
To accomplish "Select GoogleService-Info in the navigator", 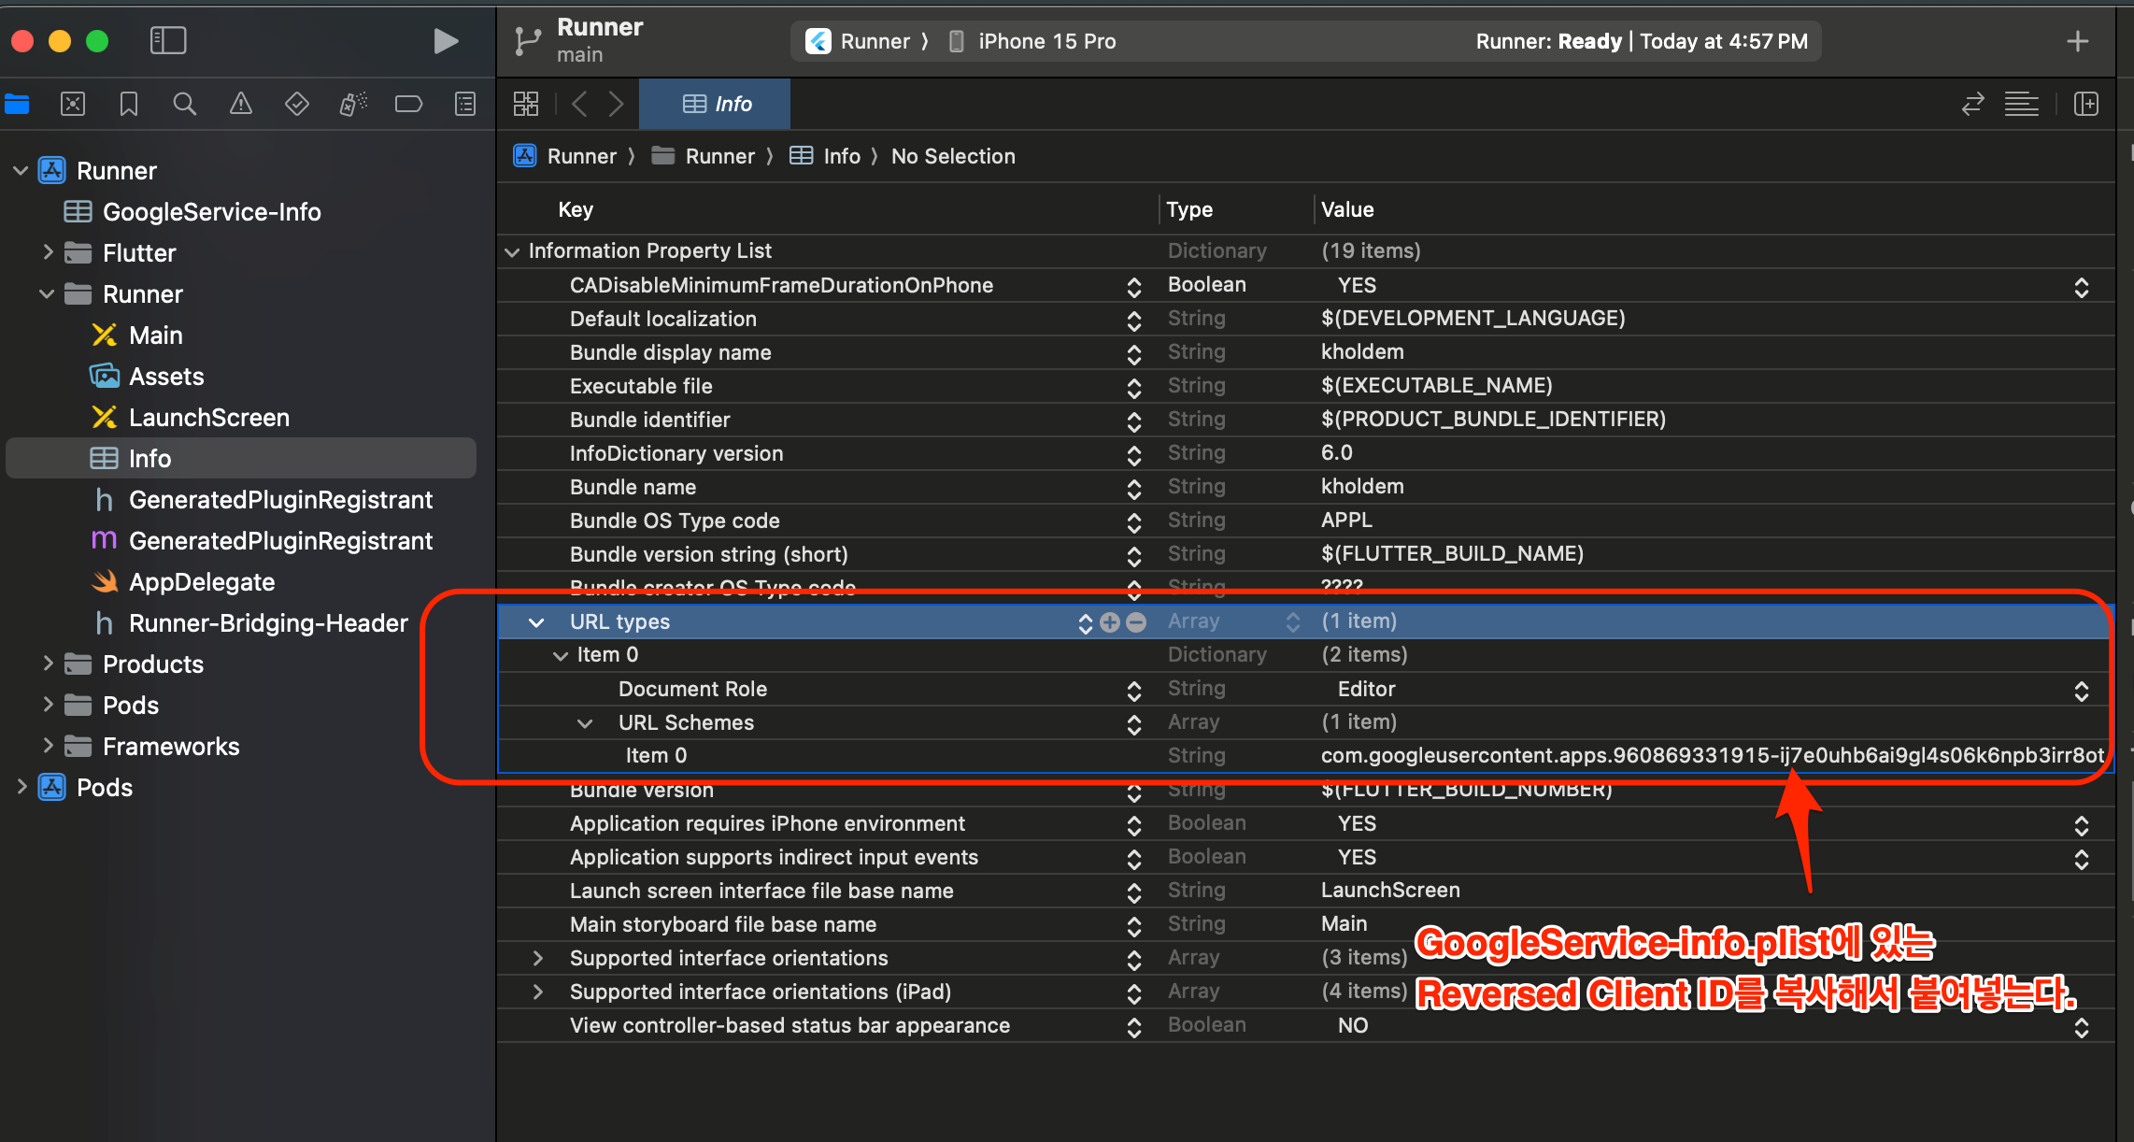I will pyautogui.click(x=211, y=212).
